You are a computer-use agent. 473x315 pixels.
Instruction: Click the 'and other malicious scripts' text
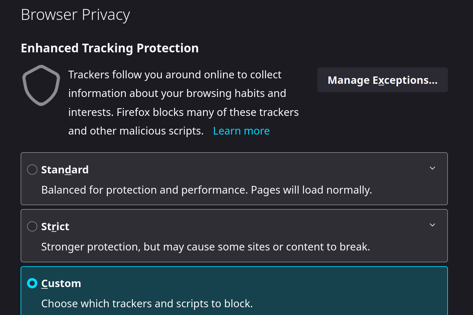(x=136, y=131)
